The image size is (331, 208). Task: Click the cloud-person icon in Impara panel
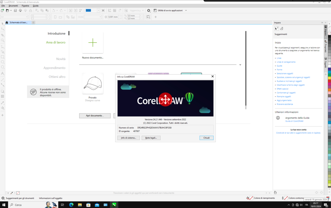click(282, 29)
